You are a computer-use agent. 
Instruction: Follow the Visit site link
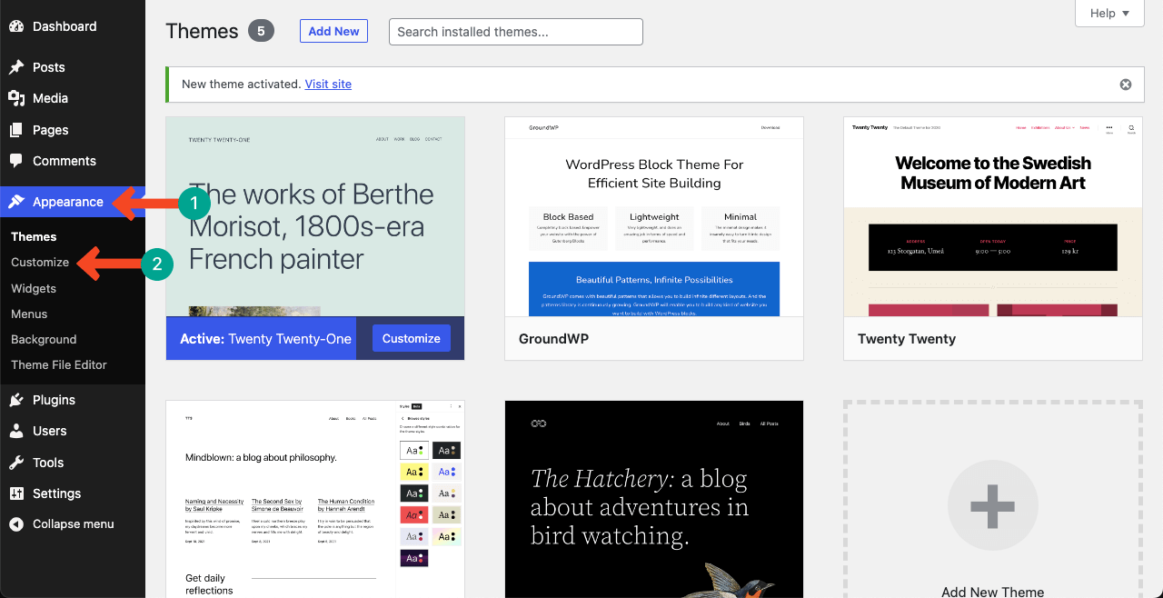(328, 84)
